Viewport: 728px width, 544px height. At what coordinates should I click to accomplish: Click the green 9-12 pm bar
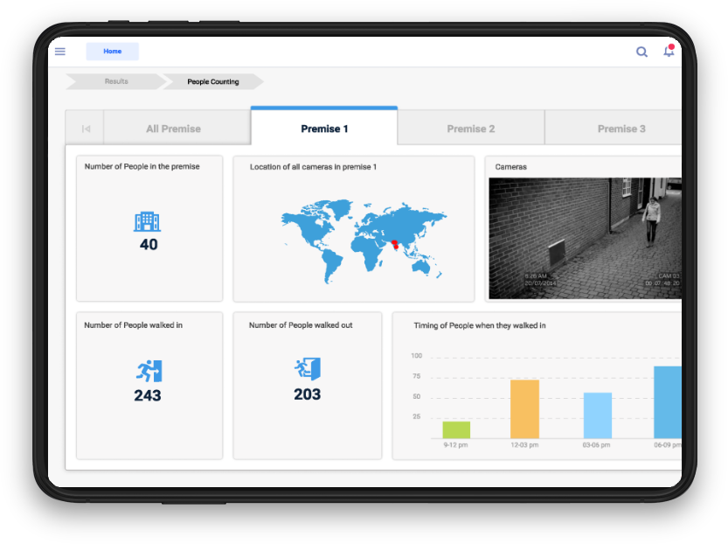pyautogui.click(x=456, y=429)
